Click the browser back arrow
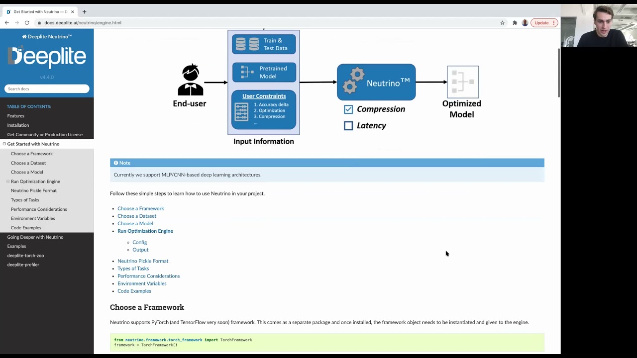Viewport: 637px width, 358px height. [6, 23]
